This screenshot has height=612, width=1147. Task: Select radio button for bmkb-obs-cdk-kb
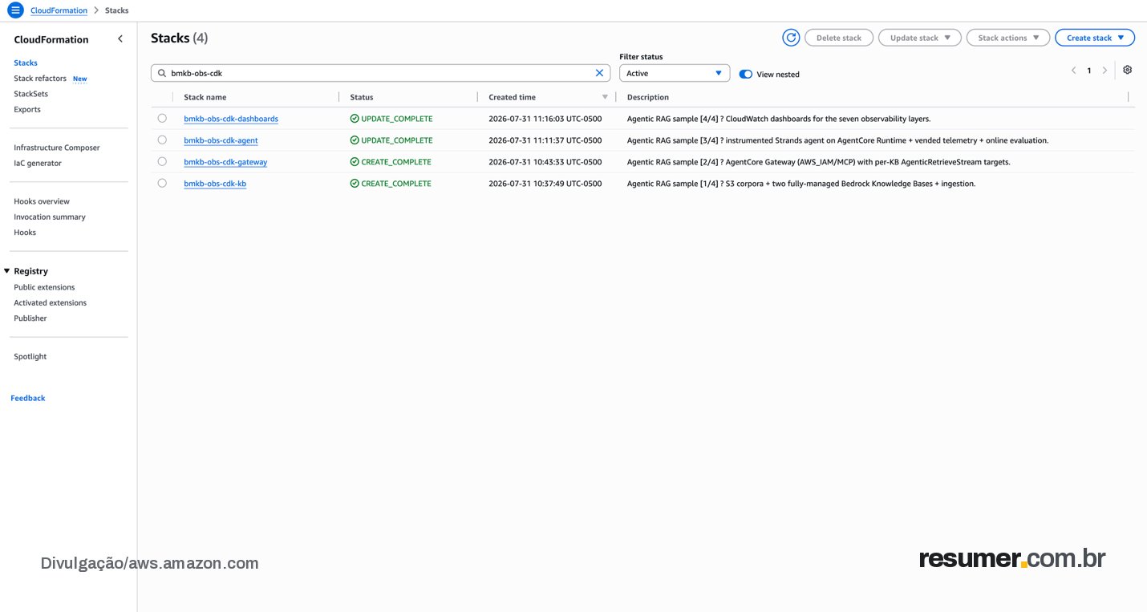(162, 183)
